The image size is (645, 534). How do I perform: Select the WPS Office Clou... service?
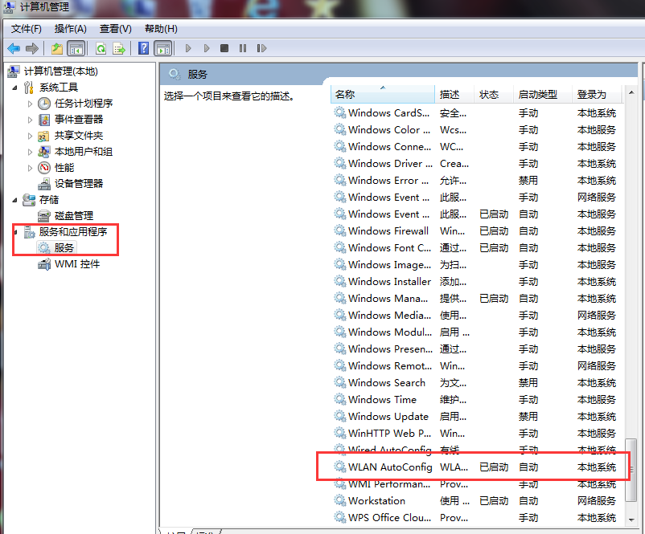point(475,518)
